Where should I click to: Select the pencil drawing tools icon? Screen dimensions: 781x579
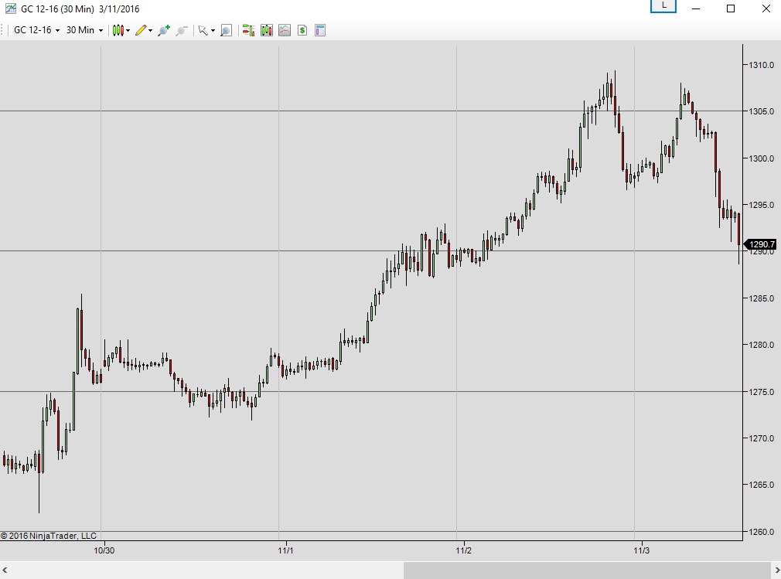[x=141, y=30]
